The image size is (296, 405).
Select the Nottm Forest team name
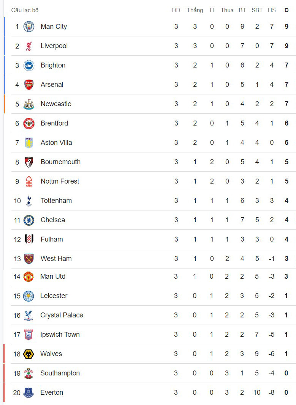point(60,181)
